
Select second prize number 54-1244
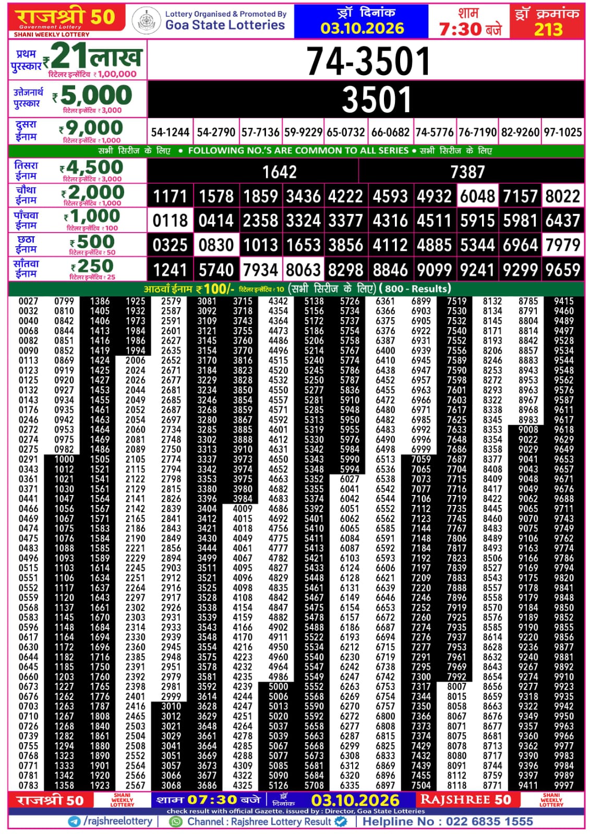[x=170, y=132]
